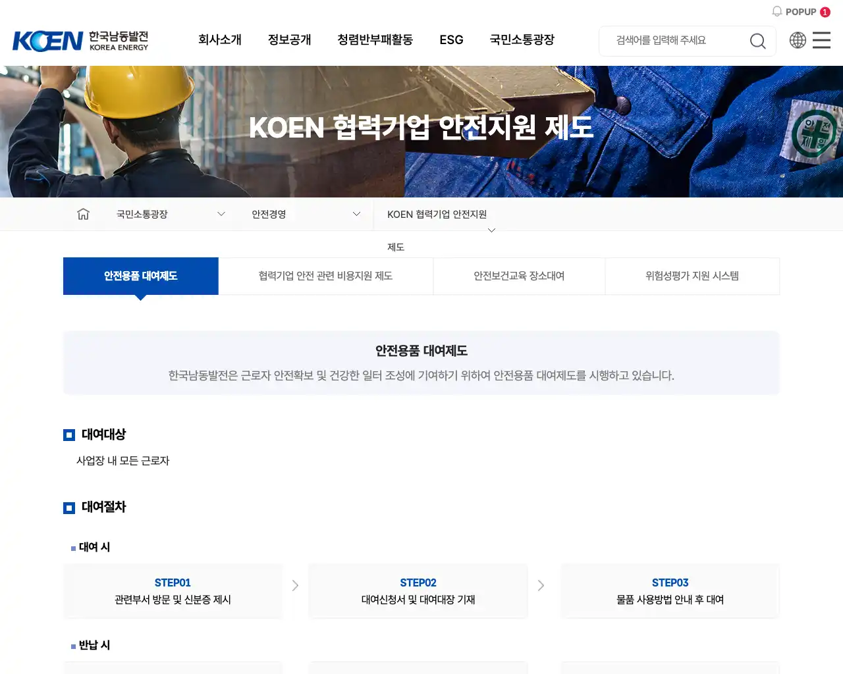
Task: Expand the 안전경영 breadcrumb dropdown
Action: 356,214
